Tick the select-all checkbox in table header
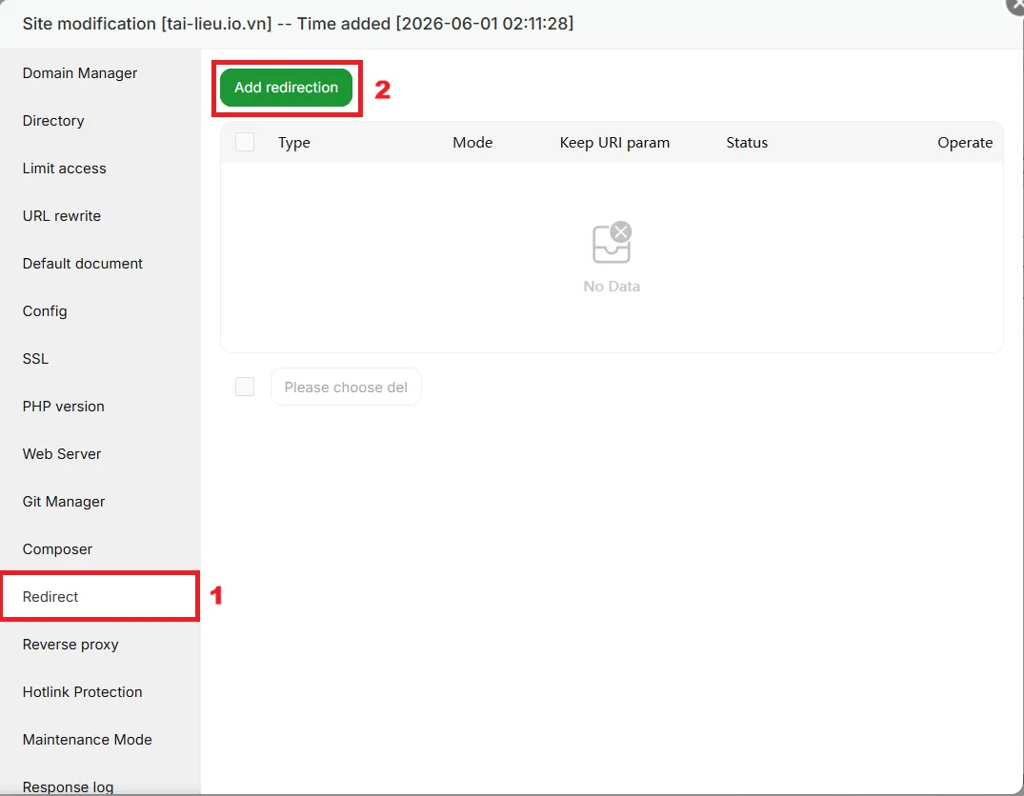 tap(245, 143)
